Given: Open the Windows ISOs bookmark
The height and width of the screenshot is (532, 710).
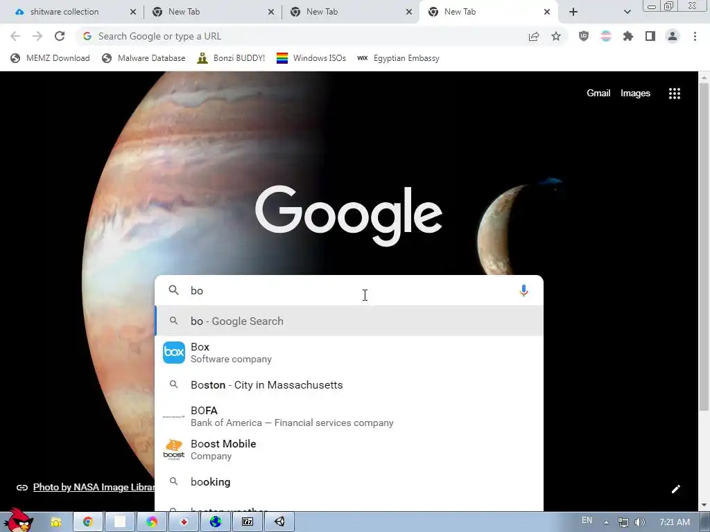Looking at the screenshot, I should pyautogui.click(x=311, y=58).
